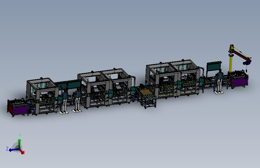Select the purple cabinet at the line's left end
The image size is (260, 168).
click(20, 110)
